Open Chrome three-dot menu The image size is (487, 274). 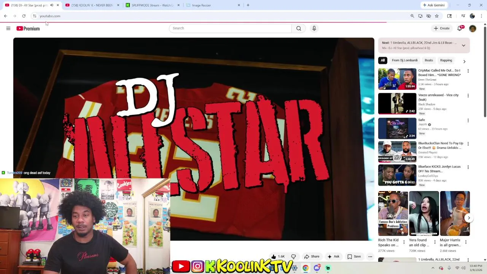point(481,16)
